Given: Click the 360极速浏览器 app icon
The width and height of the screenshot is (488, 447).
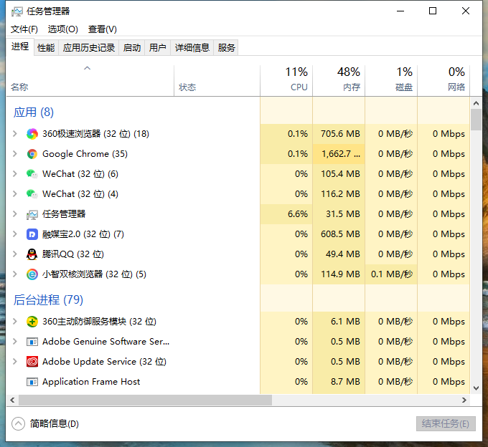Looking at the screenshot, I should click(x=32, y=134).
